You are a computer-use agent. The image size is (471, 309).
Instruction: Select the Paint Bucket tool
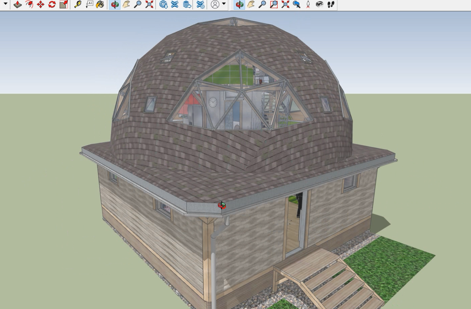point(100,4)
